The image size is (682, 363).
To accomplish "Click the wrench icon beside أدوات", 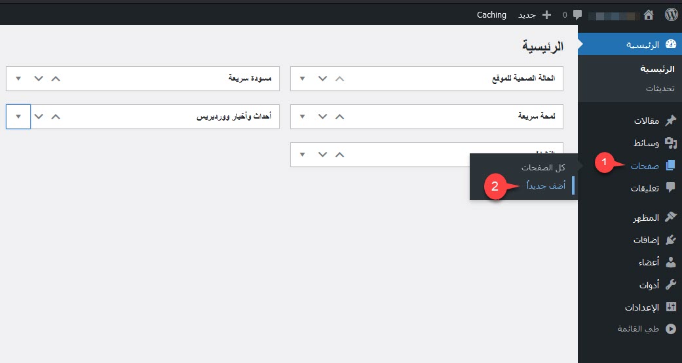I will coord(670,284).
